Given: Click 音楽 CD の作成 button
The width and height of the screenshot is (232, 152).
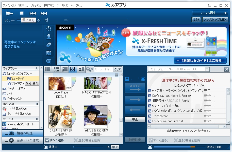Looking at the screenshot, I should point(23,140).
